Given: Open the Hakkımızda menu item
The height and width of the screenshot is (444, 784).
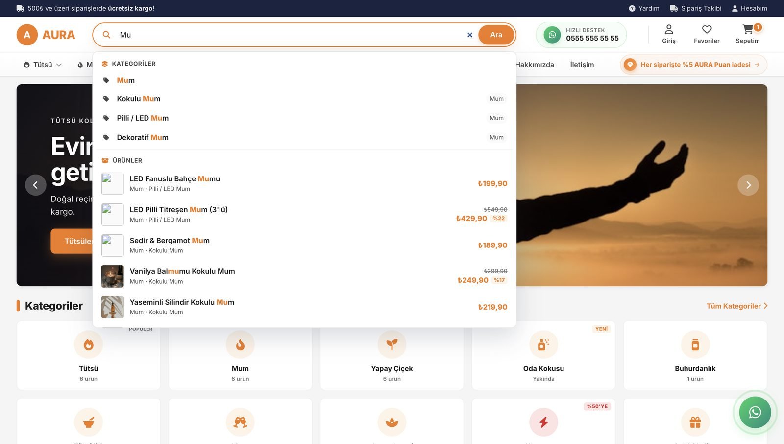Looking at the screenshot, I should [535, 65].
